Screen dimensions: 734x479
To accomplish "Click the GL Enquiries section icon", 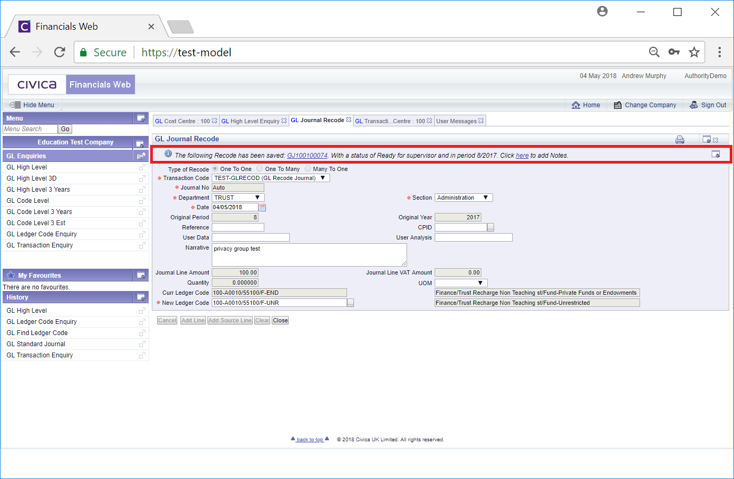I will point(141,156).
